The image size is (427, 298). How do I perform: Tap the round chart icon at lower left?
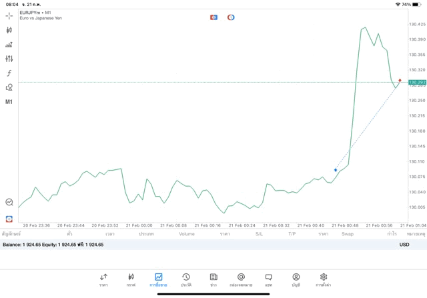(9, 202)
